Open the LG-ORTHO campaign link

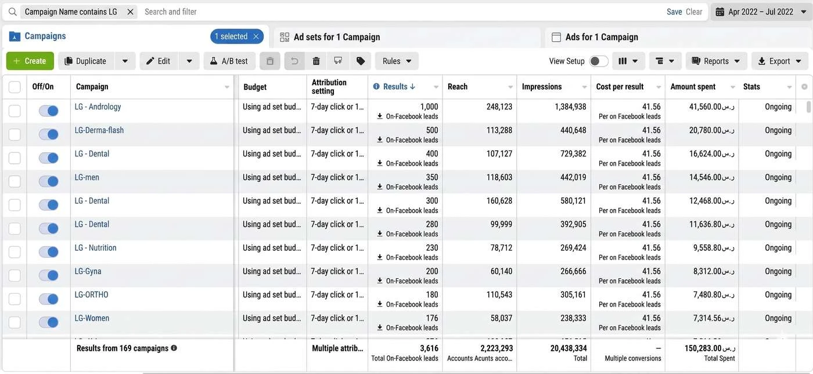(x=92, y=294)
